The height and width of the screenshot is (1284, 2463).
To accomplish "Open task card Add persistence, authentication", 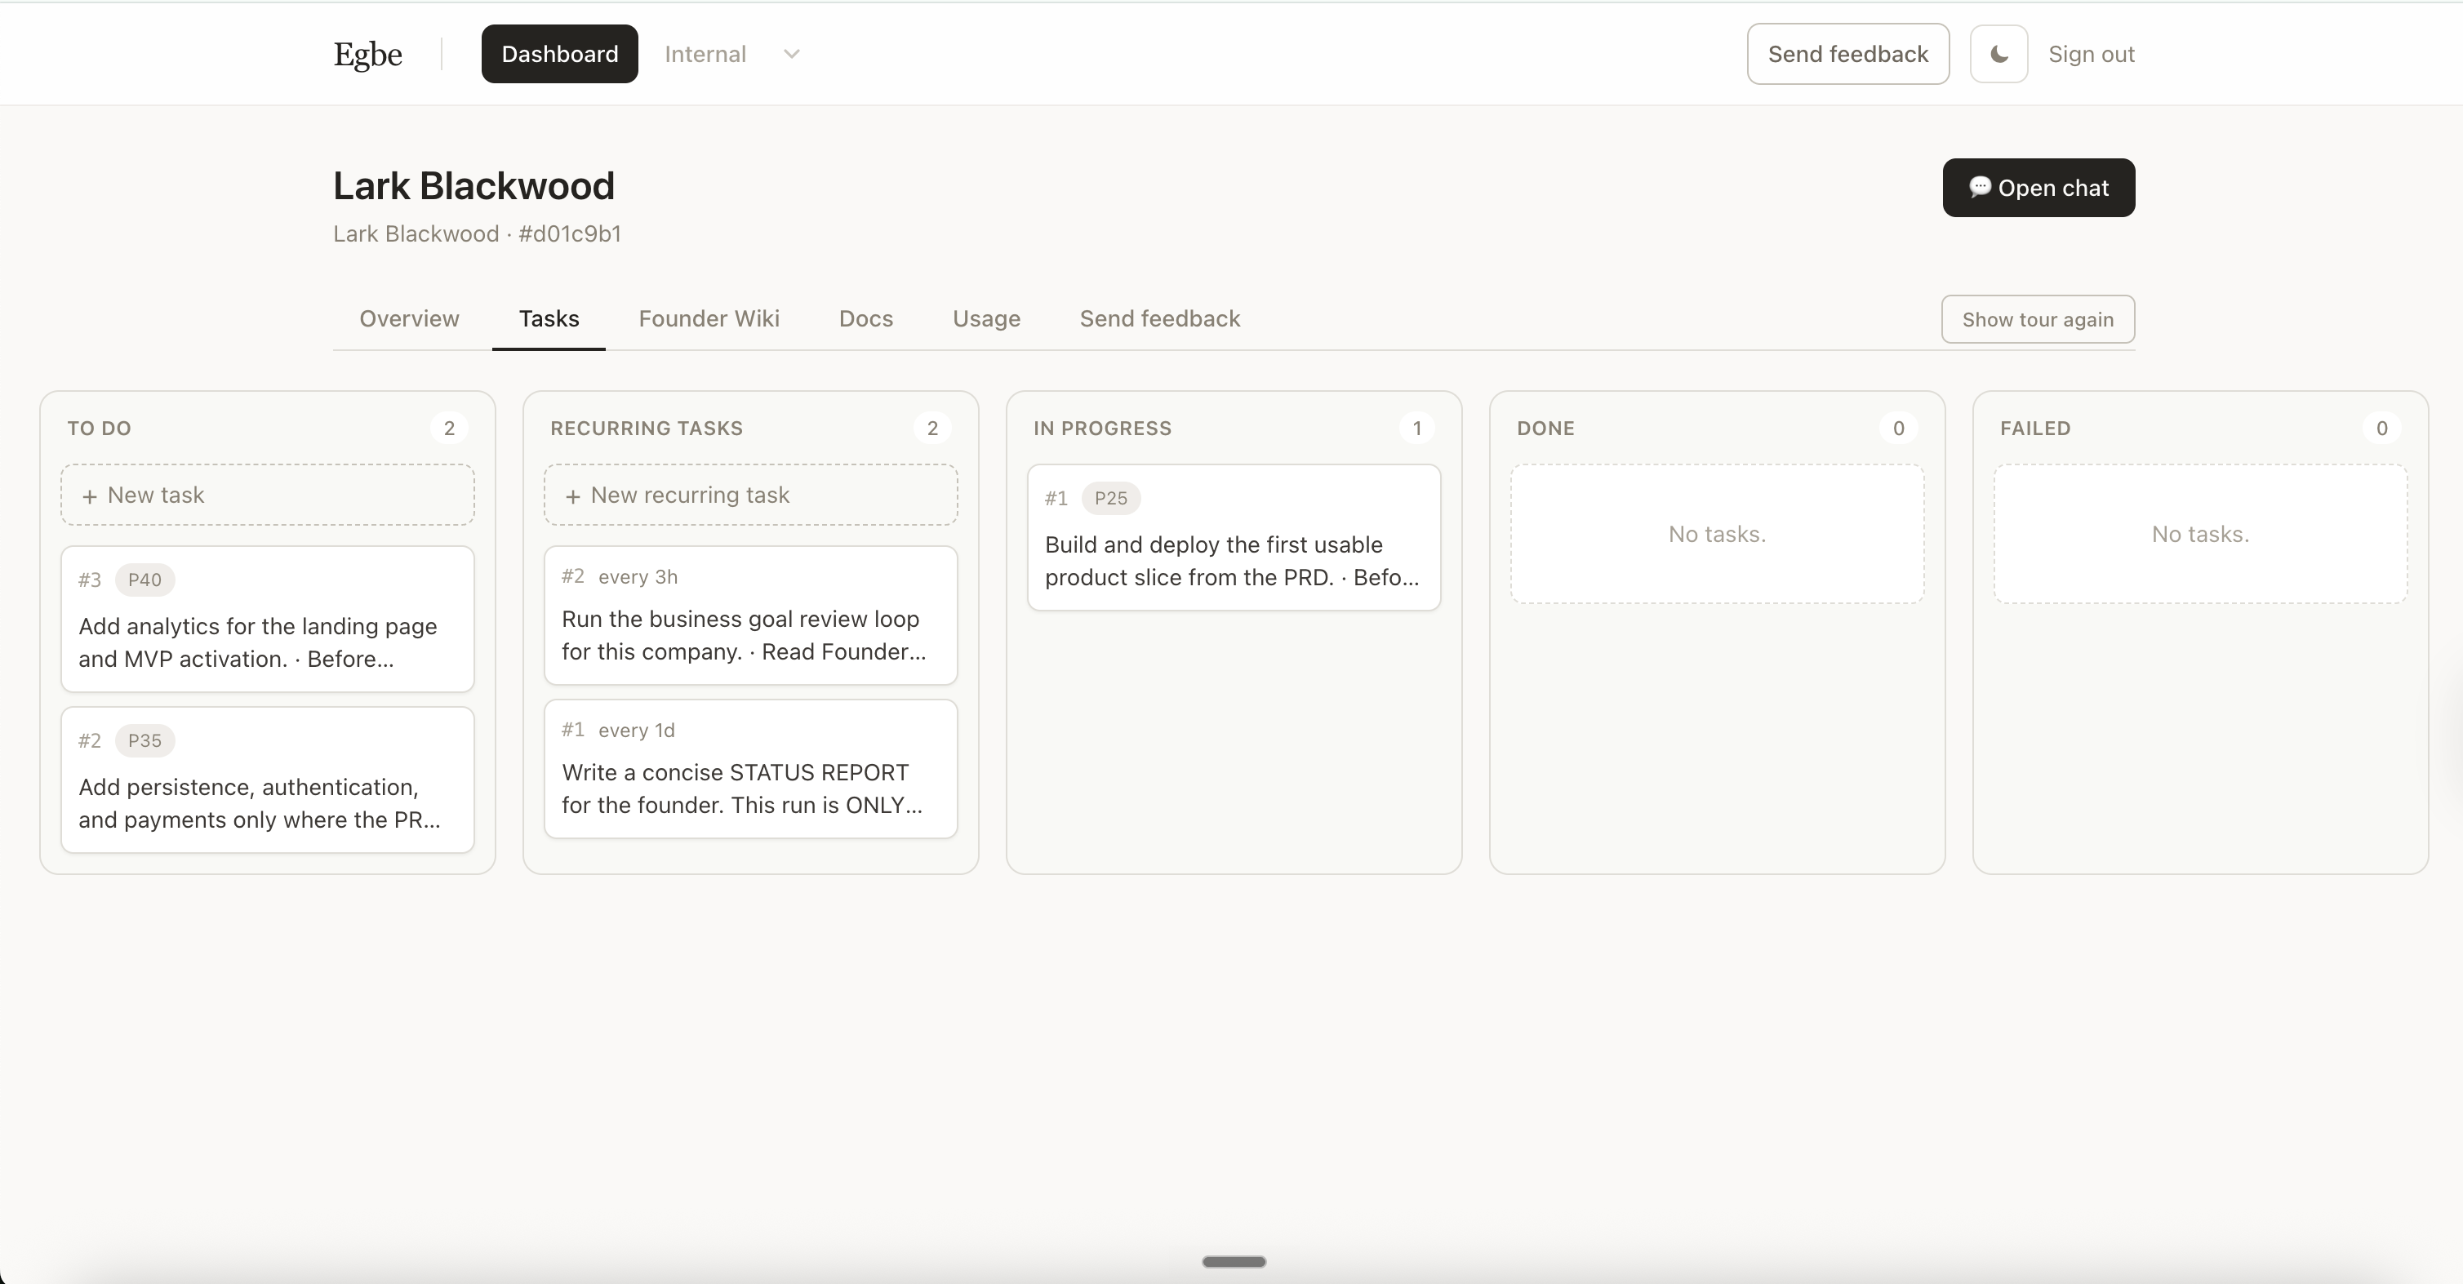I will click(268, 780).
